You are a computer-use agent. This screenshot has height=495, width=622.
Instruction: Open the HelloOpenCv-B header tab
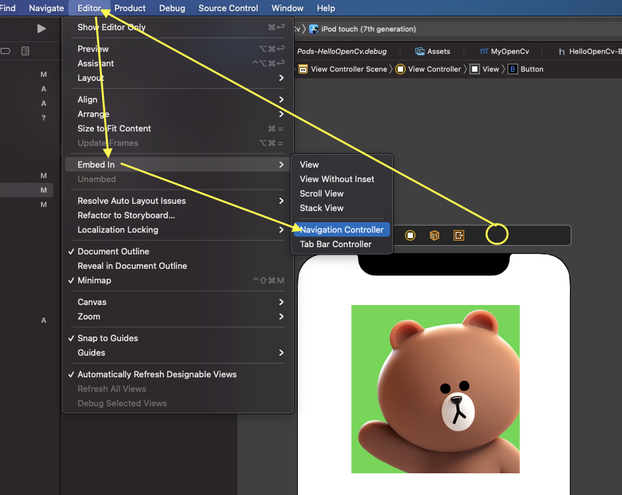[x=590, y=51]
